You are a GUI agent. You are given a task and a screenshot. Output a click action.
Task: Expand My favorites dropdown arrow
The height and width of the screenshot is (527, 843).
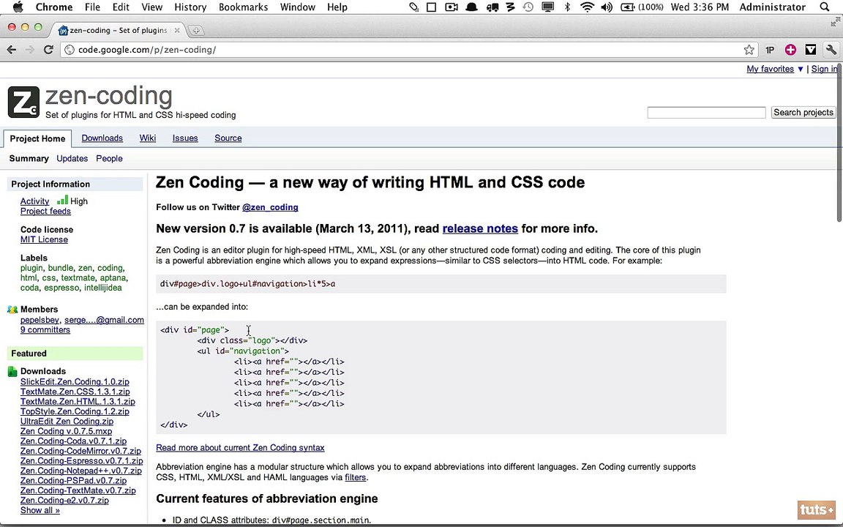pos(800,69)
